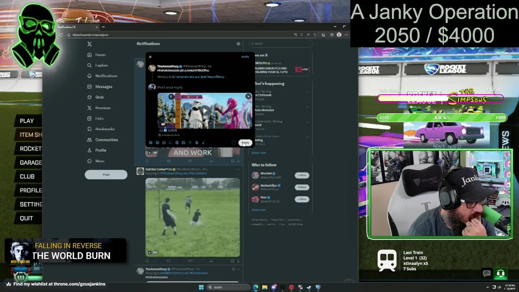Remove the attached GIF from reply
The image size is (519, 292).
pyautogui.click(x=248, y=97)
